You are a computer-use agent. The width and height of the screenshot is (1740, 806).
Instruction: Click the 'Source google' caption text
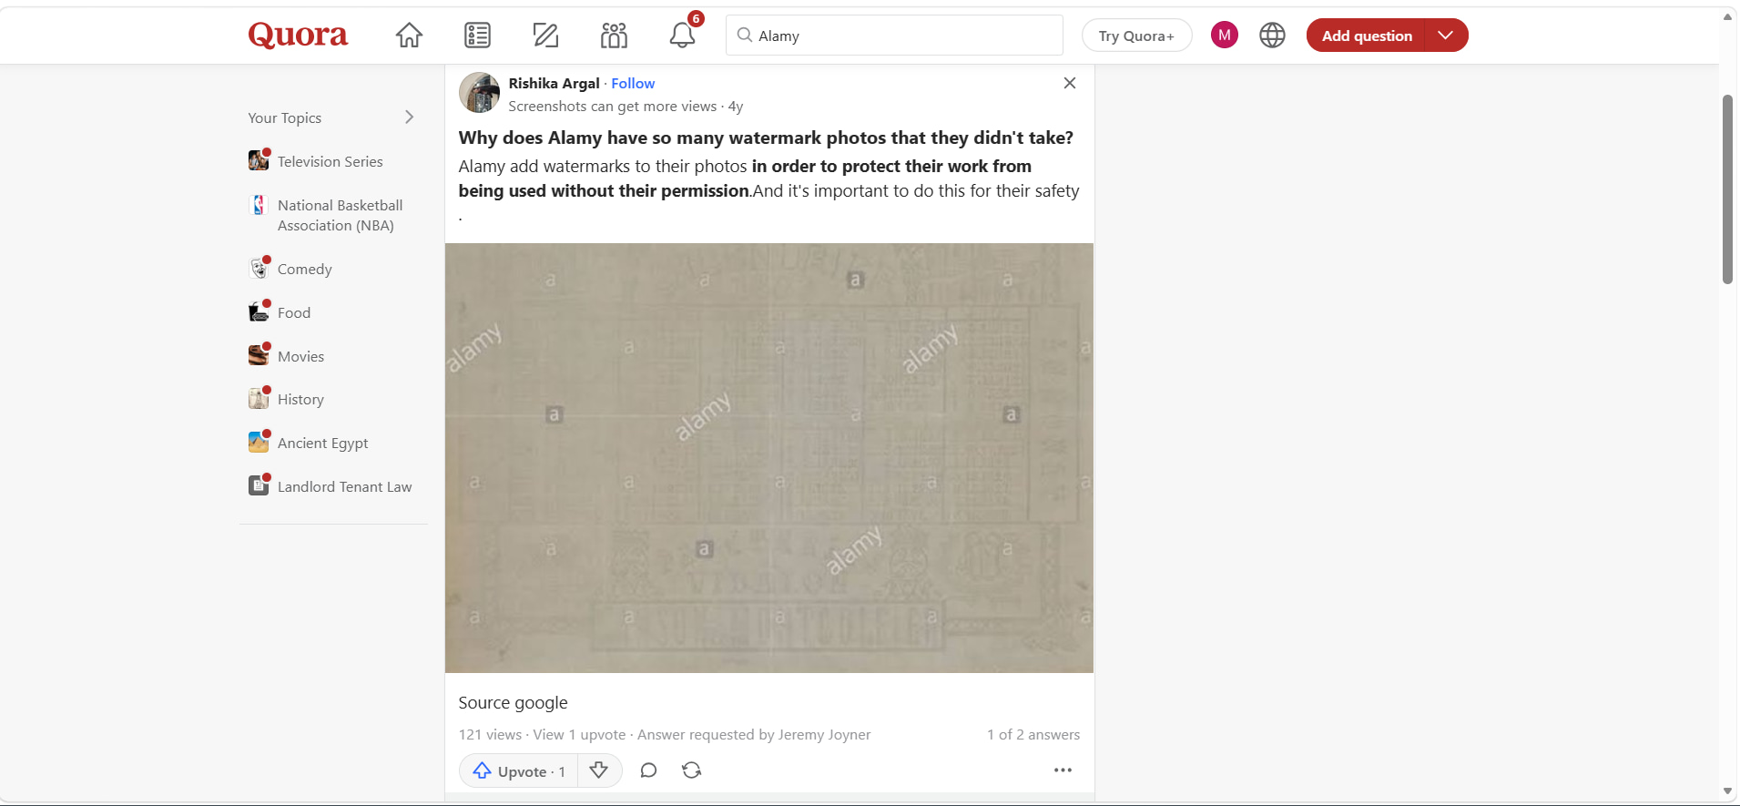pyautogui.click(x=513, y=702)
